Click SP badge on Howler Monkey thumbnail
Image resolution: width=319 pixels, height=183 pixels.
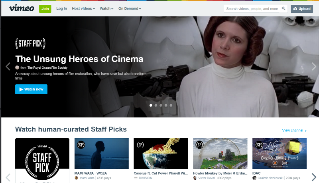click(x=200, y=145)
